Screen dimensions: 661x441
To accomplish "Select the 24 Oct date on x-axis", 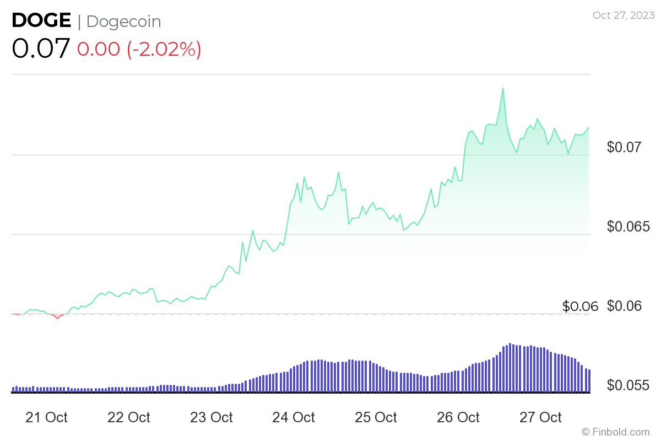I will click(294, 417).
